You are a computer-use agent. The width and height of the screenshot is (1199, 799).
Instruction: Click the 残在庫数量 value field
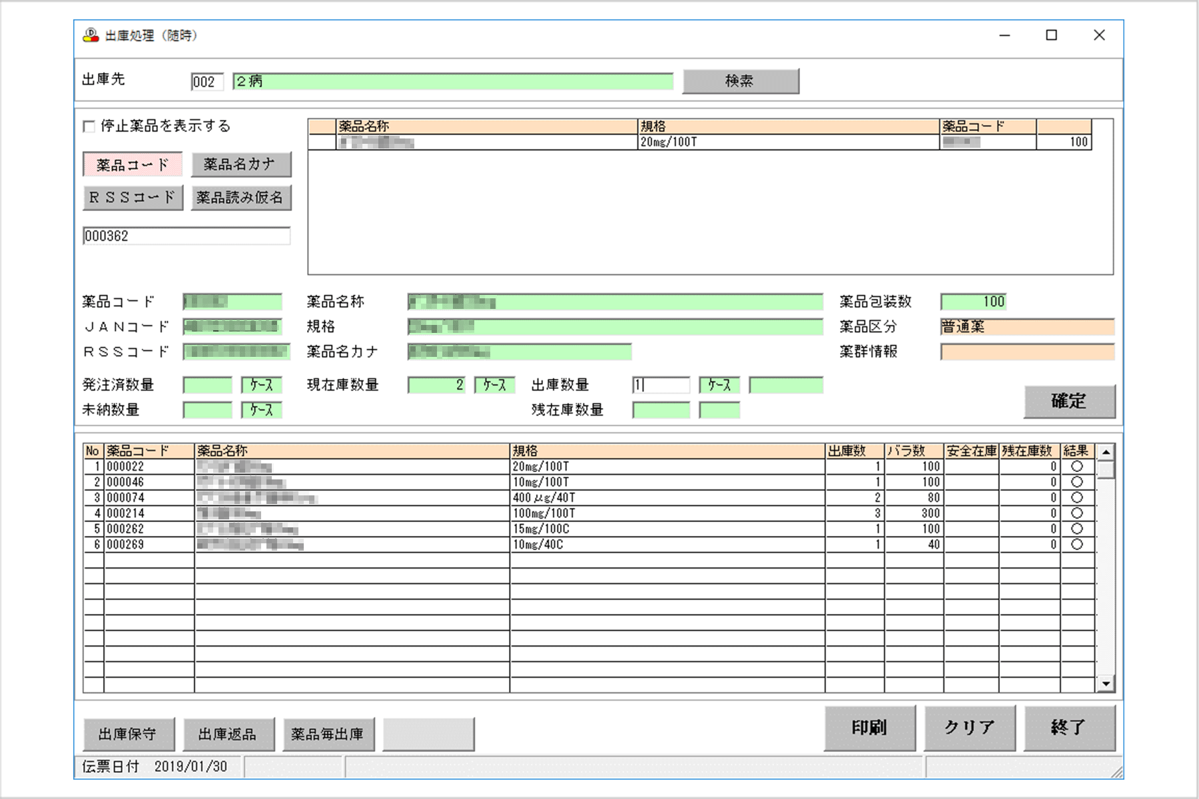click(661, 410)
